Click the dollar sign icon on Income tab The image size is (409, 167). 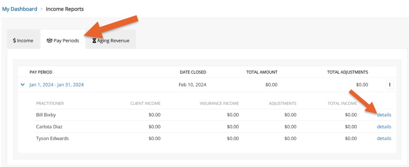coord(15,41)
